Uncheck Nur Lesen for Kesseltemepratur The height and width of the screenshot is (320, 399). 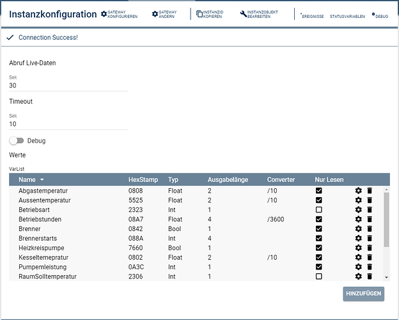pos(318,257)
